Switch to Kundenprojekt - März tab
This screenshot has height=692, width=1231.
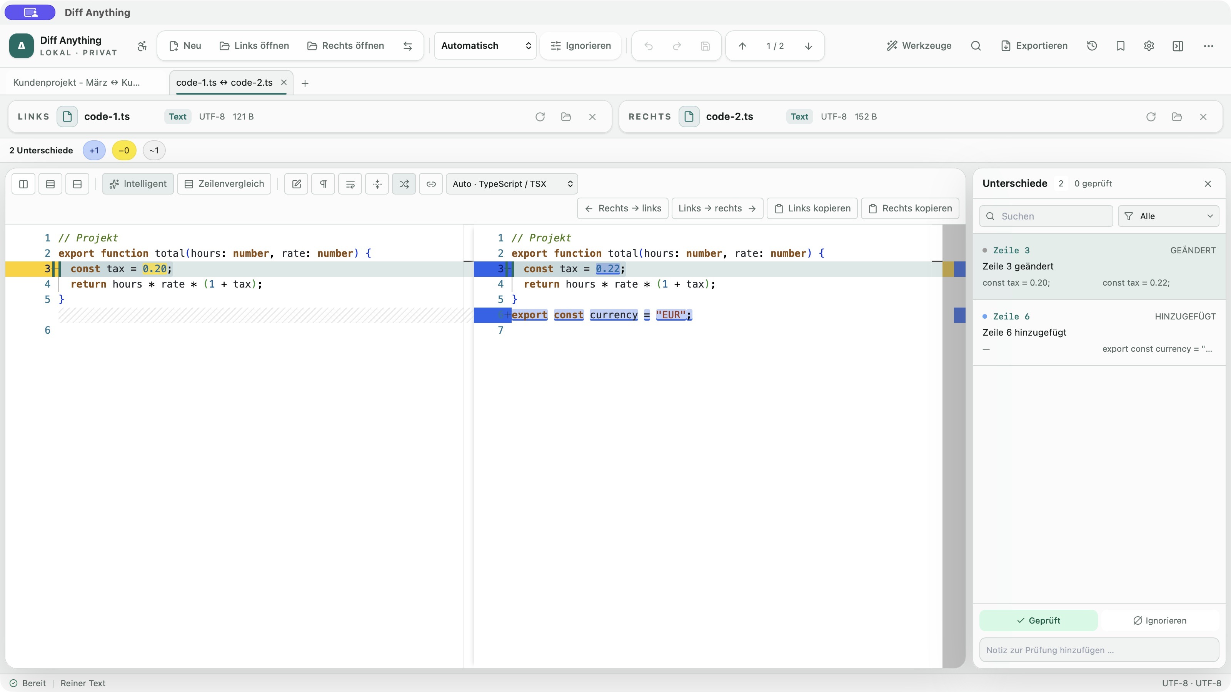77,83
